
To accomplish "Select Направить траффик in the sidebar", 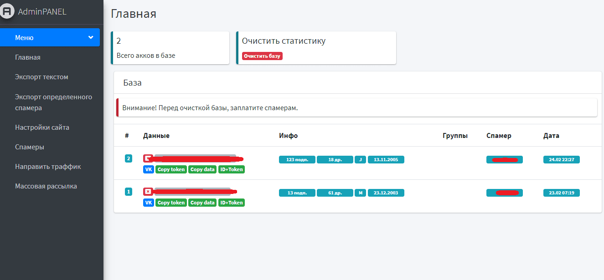I will point(48,167).
